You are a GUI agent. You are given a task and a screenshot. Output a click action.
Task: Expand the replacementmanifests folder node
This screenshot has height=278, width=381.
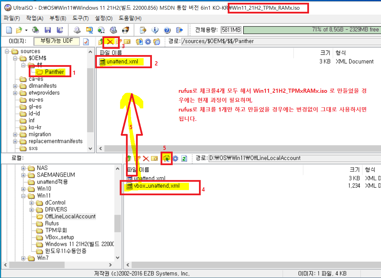15,142
